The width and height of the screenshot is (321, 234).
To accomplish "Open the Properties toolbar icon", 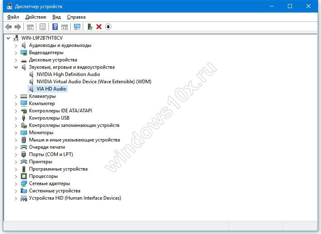I will tap(42, 27).
